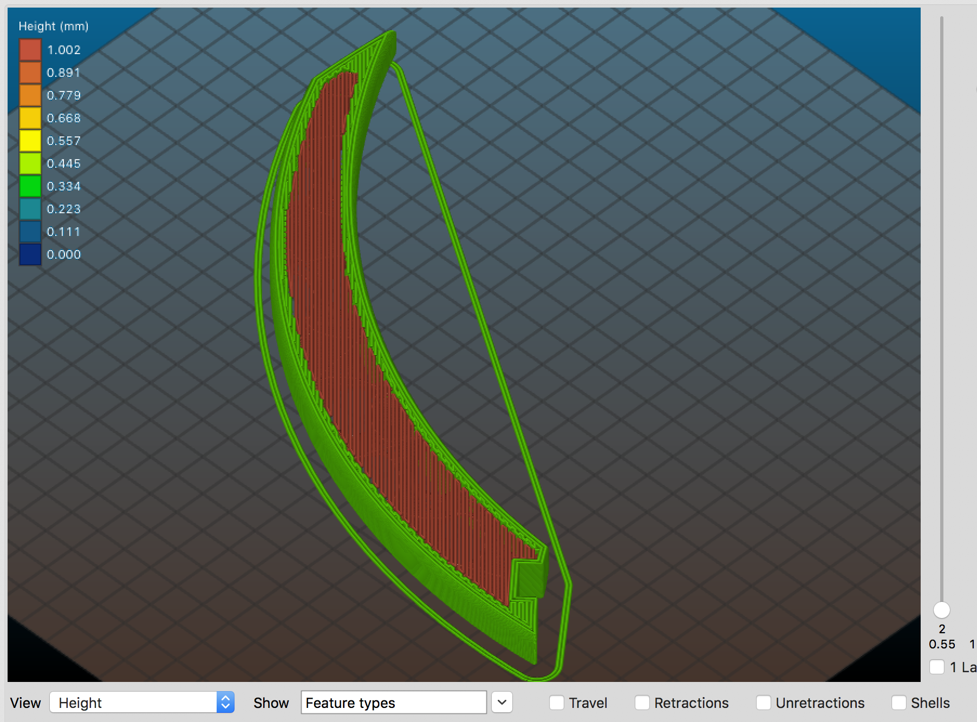
Task: Click the 0.891 orange legend swatch
Action: [30, 73]
